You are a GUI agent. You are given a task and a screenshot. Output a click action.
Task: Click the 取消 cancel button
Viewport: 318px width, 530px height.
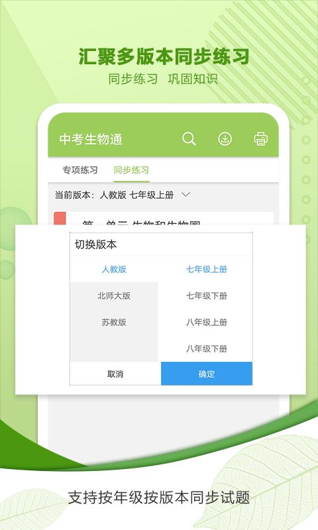tap(115, 374)
